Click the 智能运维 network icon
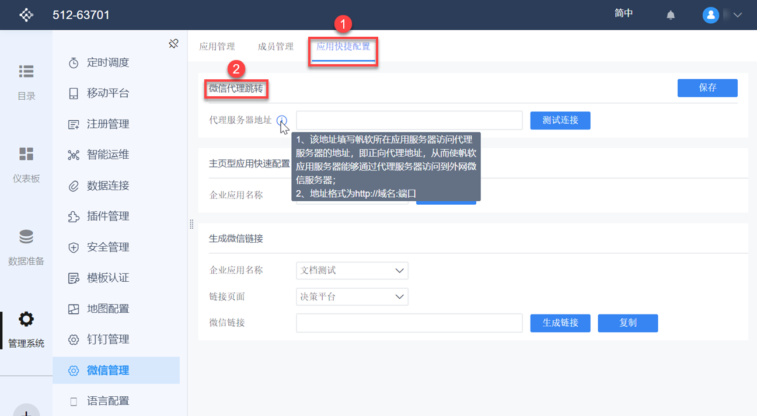This screenshot has width=757, height=416. (74, 155)
